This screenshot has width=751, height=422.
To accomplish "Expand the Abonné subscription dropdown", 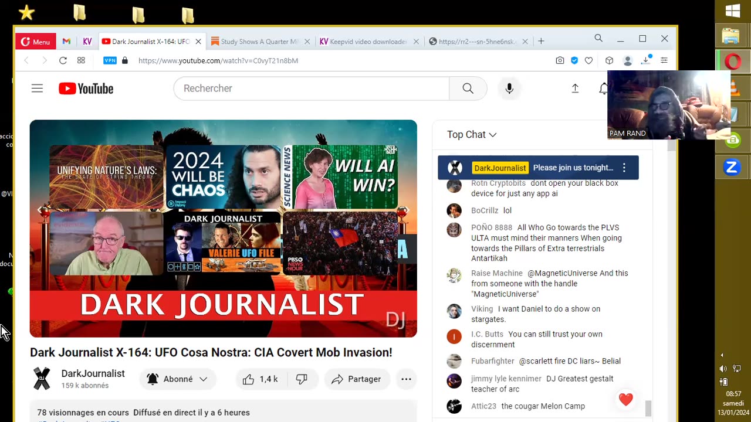I will click(x=177, y=379).
